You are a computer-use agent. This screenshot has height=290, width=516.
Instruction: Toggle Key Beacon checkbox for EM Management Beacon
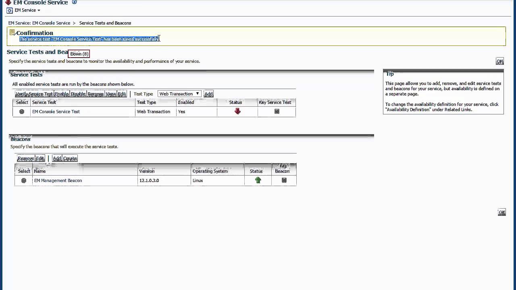pos(284,180)
